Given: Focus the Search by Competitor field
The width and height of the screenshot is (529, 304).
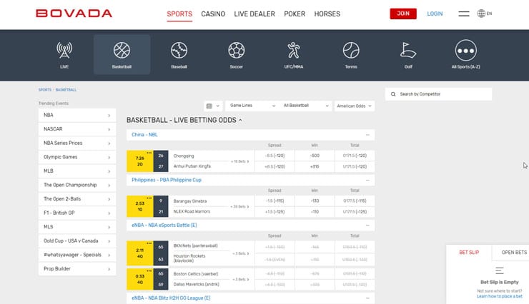Looking at the screenshot, I should click(x=439, y=94).
